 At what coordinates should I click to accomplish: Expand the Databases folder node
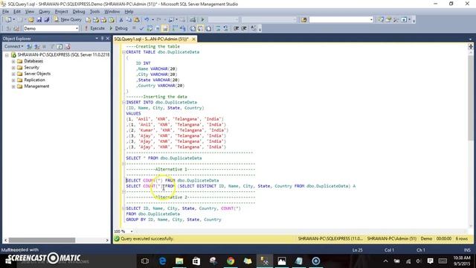click(x=13, y=61)
